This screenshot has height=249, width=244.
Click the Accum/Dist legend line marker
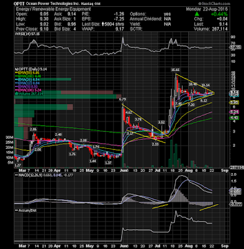pos(17,210)
